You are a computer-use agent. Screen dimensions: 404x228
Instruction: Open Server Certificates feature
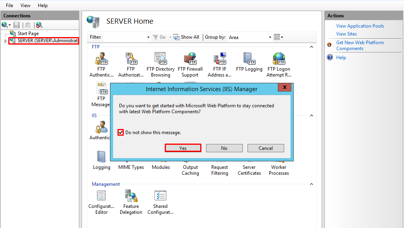249,170
